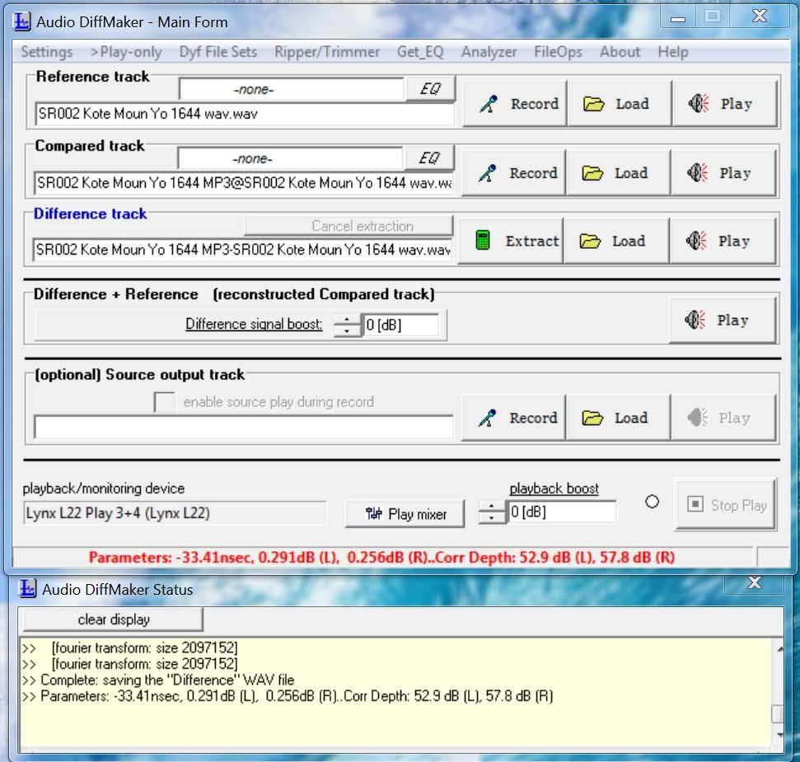Open the Ripper/Trimmer menu

point(326,52)
